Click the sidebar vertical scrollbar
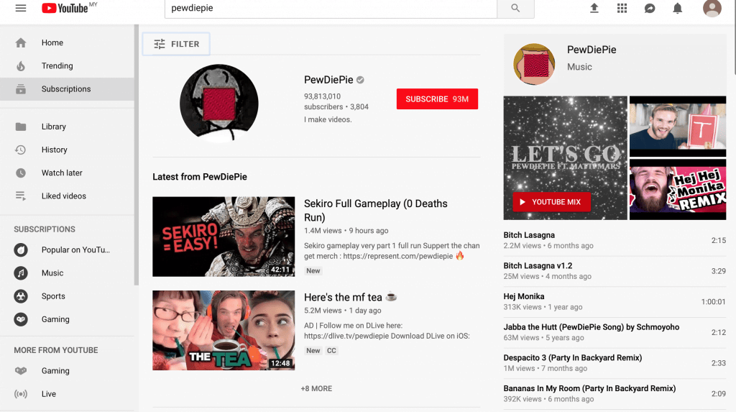736x412 pixels. coord(137,155)
